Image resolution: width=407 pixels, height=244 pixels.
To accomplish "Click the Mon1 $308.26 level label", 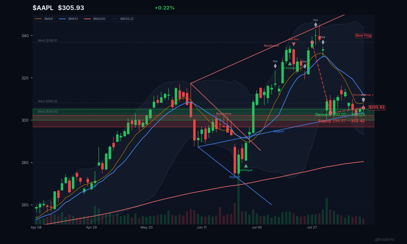I will tap(47, 101).
